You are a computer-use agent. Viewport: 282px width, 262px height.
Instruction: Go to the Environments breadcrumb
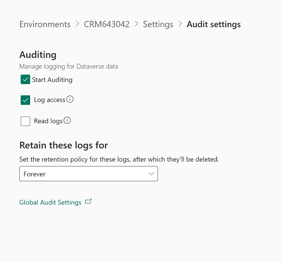45,24
